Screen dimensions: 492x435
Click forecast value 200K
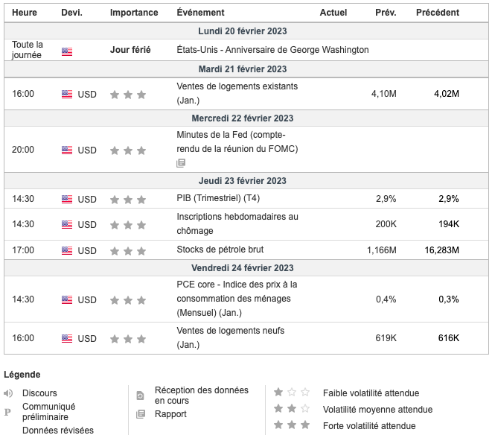click(x=386, y=224)
